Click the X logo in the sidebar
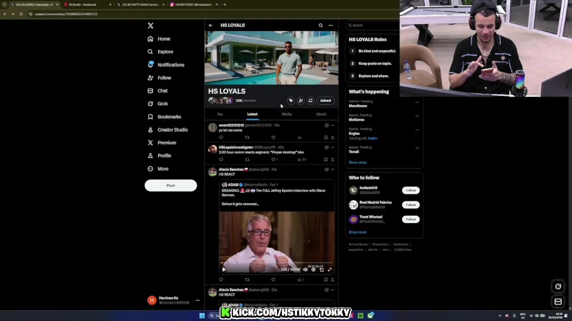This screenshot has width=572, height=321. pos(151,26)
